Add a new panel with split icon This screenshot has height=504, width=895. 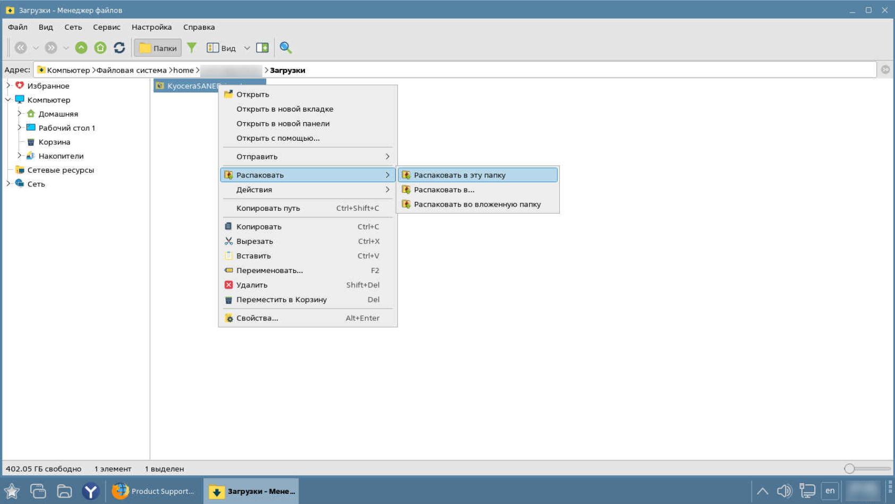(262, 48)
